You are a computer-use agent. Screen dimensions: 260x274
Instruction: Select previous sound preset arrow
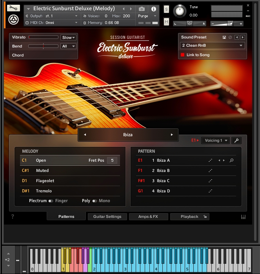click(237, 37)
